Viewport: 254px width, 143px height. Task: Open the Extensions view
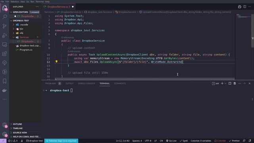(4, 54)
